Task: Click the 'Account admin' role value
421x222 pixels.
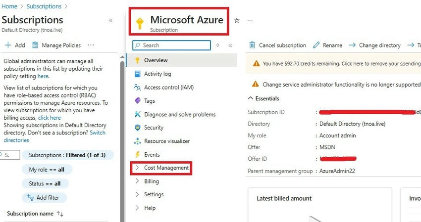Action: click(x=337, y=135)
